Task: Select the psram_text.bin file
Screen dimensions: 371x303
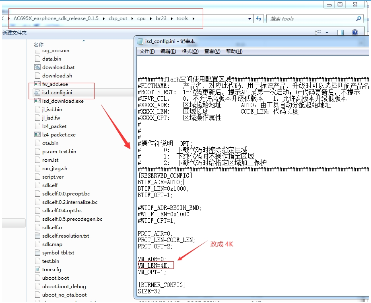Action: [59, 152]
